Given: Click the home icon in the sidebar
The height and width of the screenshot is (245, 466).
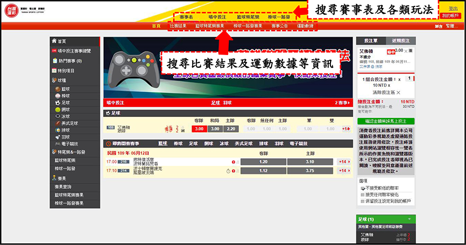Looking at the screenshot, I should click(x=53, y=41).
